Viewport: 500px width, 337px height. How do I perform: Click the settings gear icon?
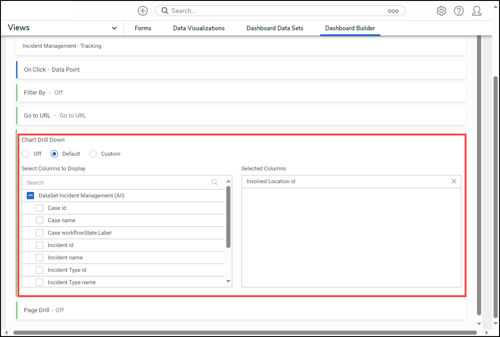[441, 11]
